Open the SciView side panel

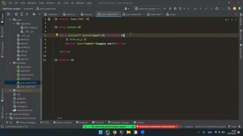pos(241,35)
